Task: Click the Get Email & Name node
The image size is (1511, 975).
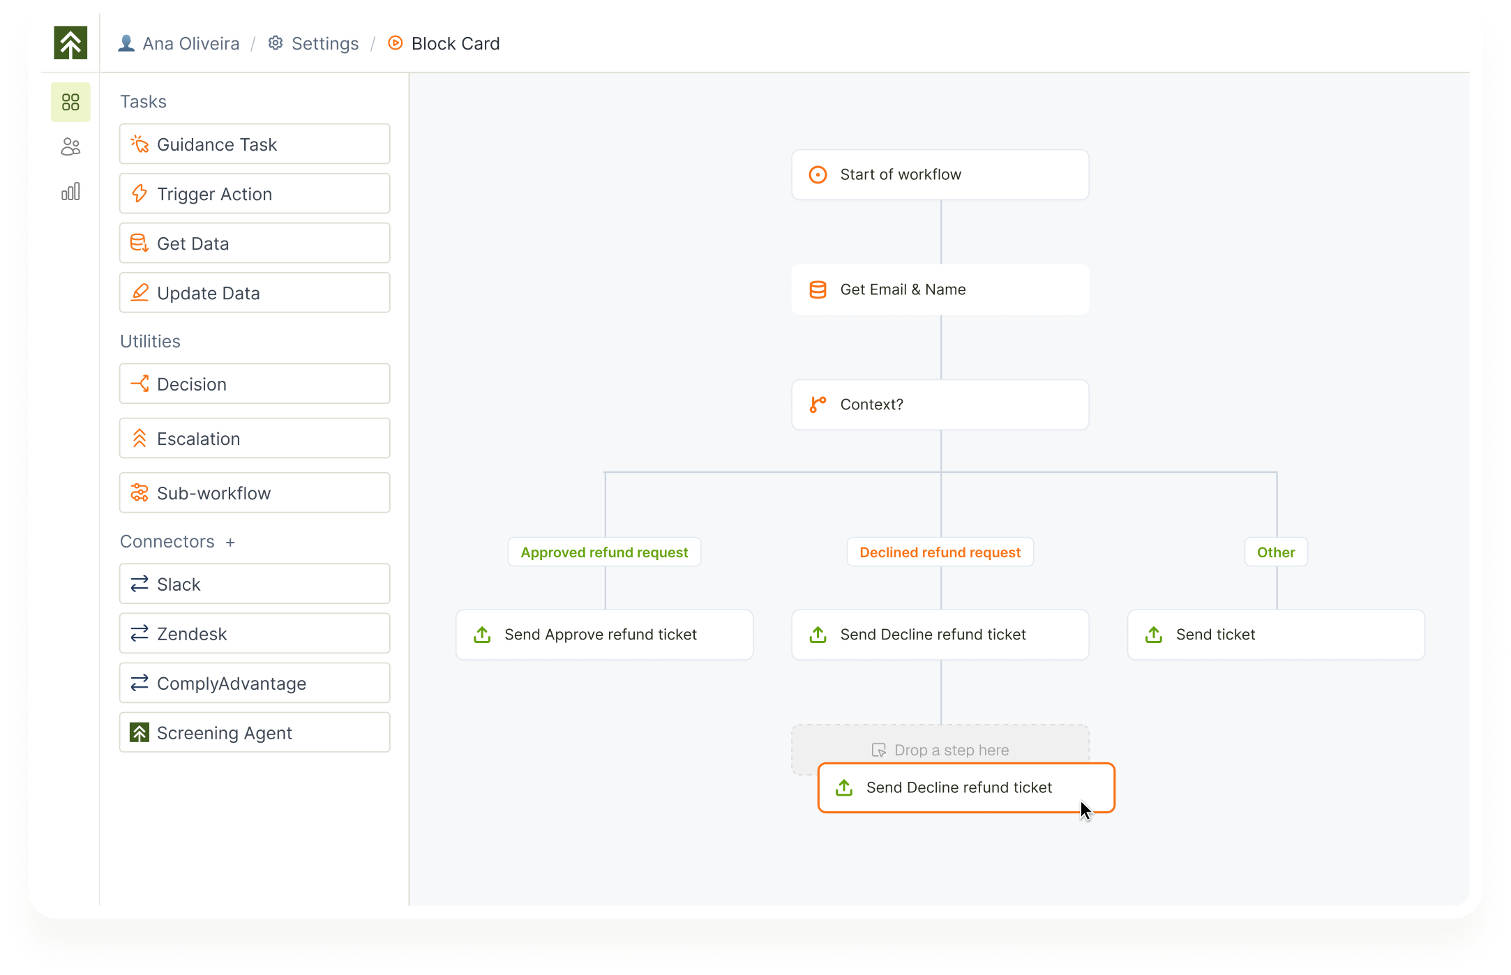Action: tap(940, 289)
